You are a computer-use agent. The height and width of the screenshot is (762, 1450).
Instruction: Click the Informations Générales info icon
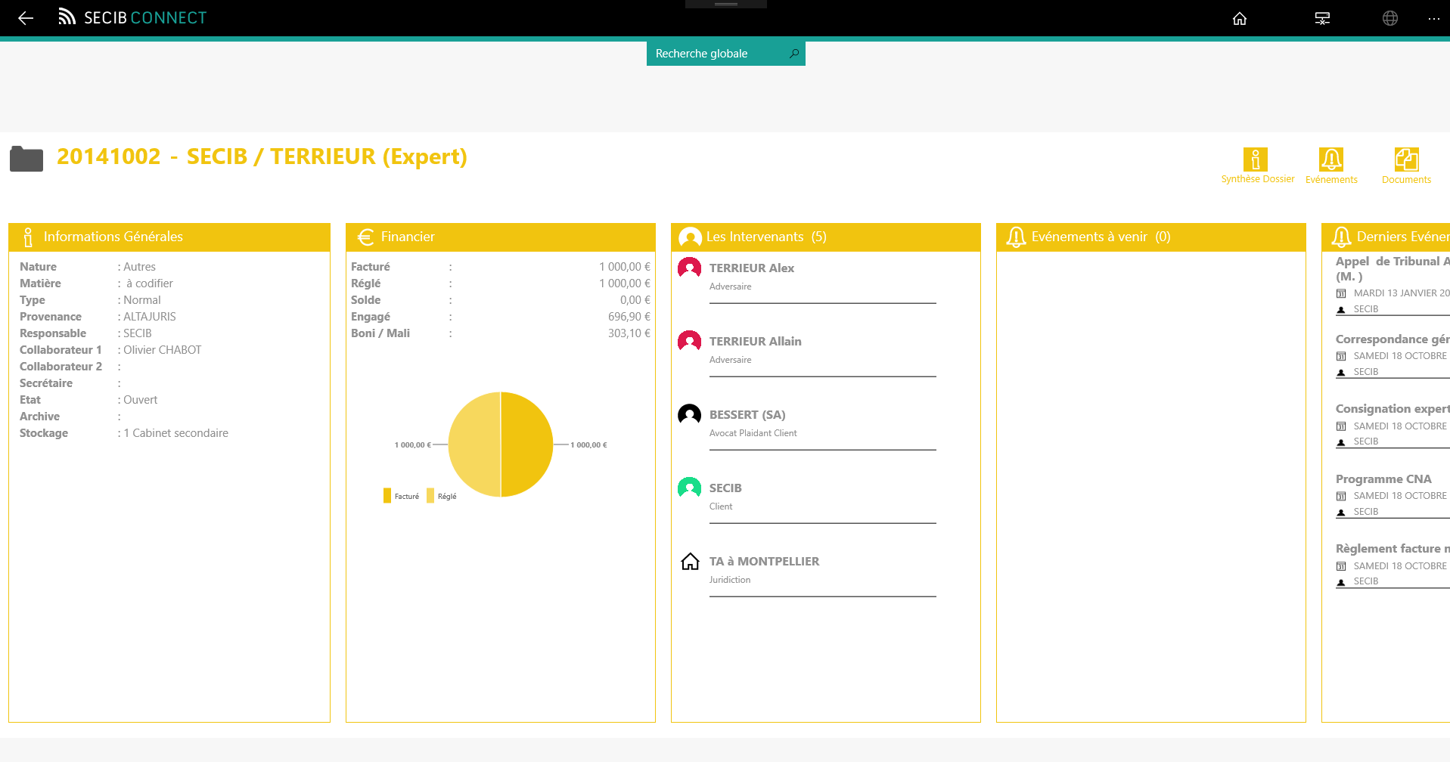point(28,237)
